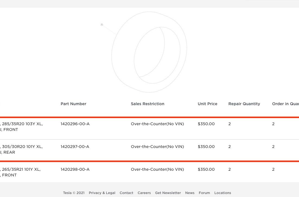Select part number 1420296-00-A
Viewport: 299px width, 197px height.
tap(75, 124)
